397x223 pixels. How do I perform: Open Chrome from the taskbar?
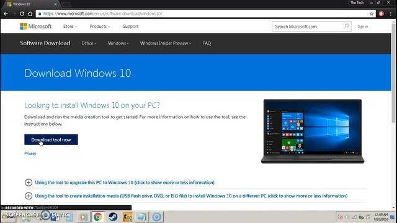click(x=98, y=217)
